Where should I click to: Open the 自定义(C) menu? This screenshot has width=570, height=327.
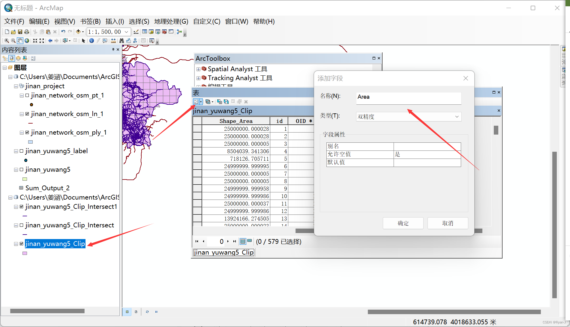tap(207, 22)
